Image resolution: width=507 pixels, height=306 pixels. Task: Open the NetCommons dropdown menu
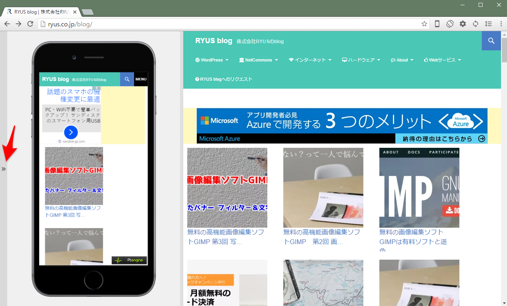pos(258,60)
